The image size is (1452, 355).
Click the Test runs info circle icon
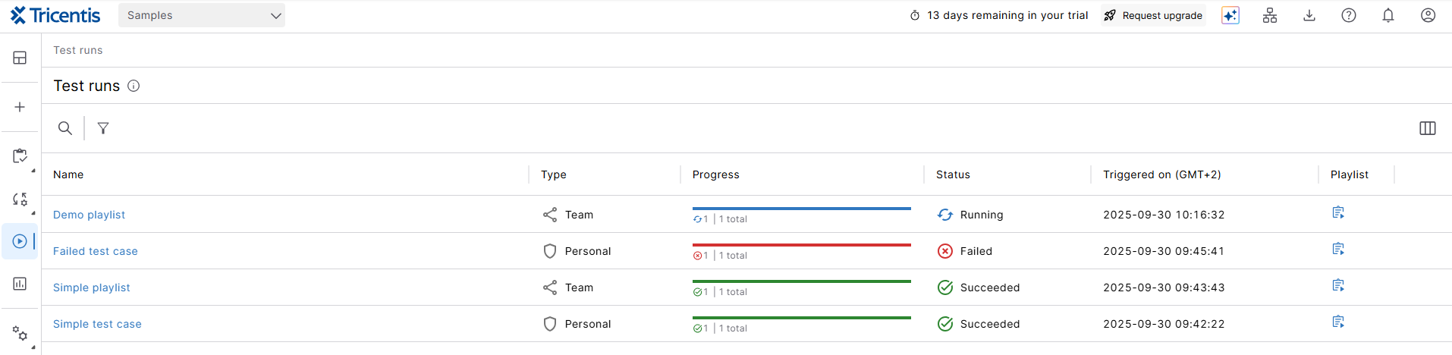coord(134,86)
